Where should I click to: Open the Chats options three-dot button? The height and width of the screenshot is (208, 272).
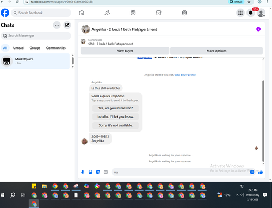(x=57, y=25)
